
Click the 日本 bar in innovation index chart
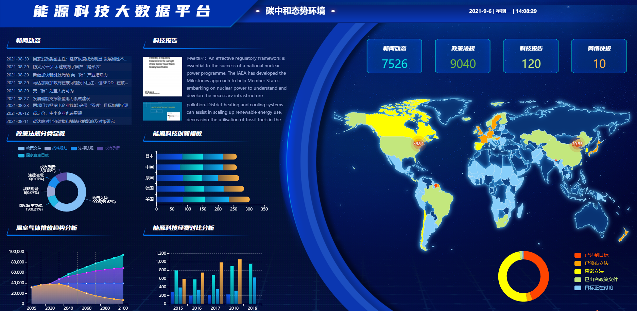pos(196,157)
